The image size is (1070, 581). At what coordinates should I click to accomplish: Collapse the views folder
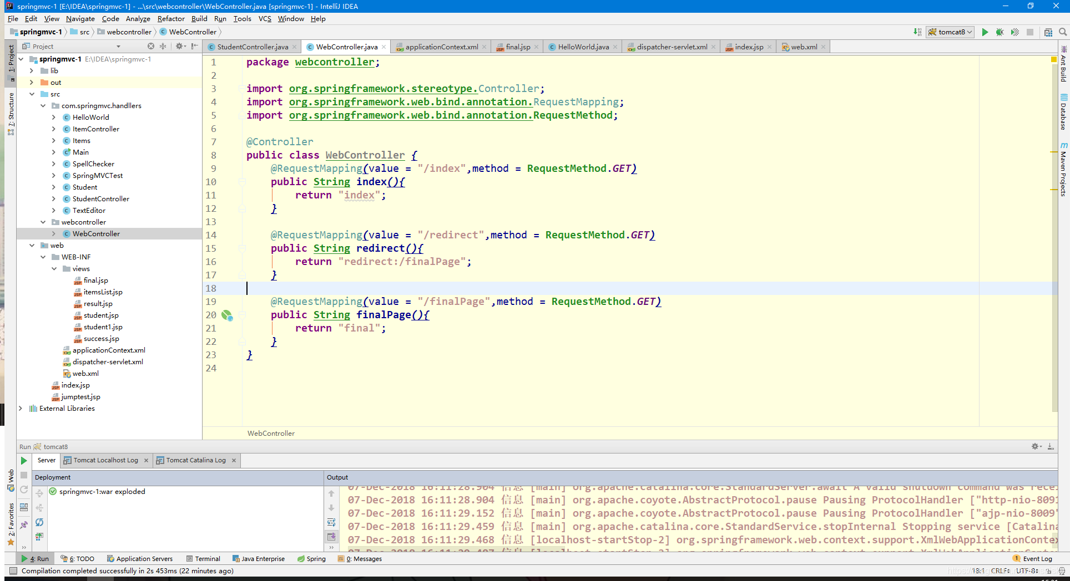(x=54, y=268)
